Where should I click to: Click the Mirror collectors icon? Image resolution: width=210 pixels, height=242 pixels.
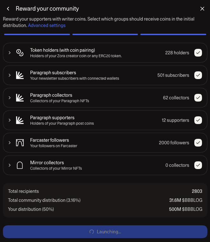click(20, 165)
